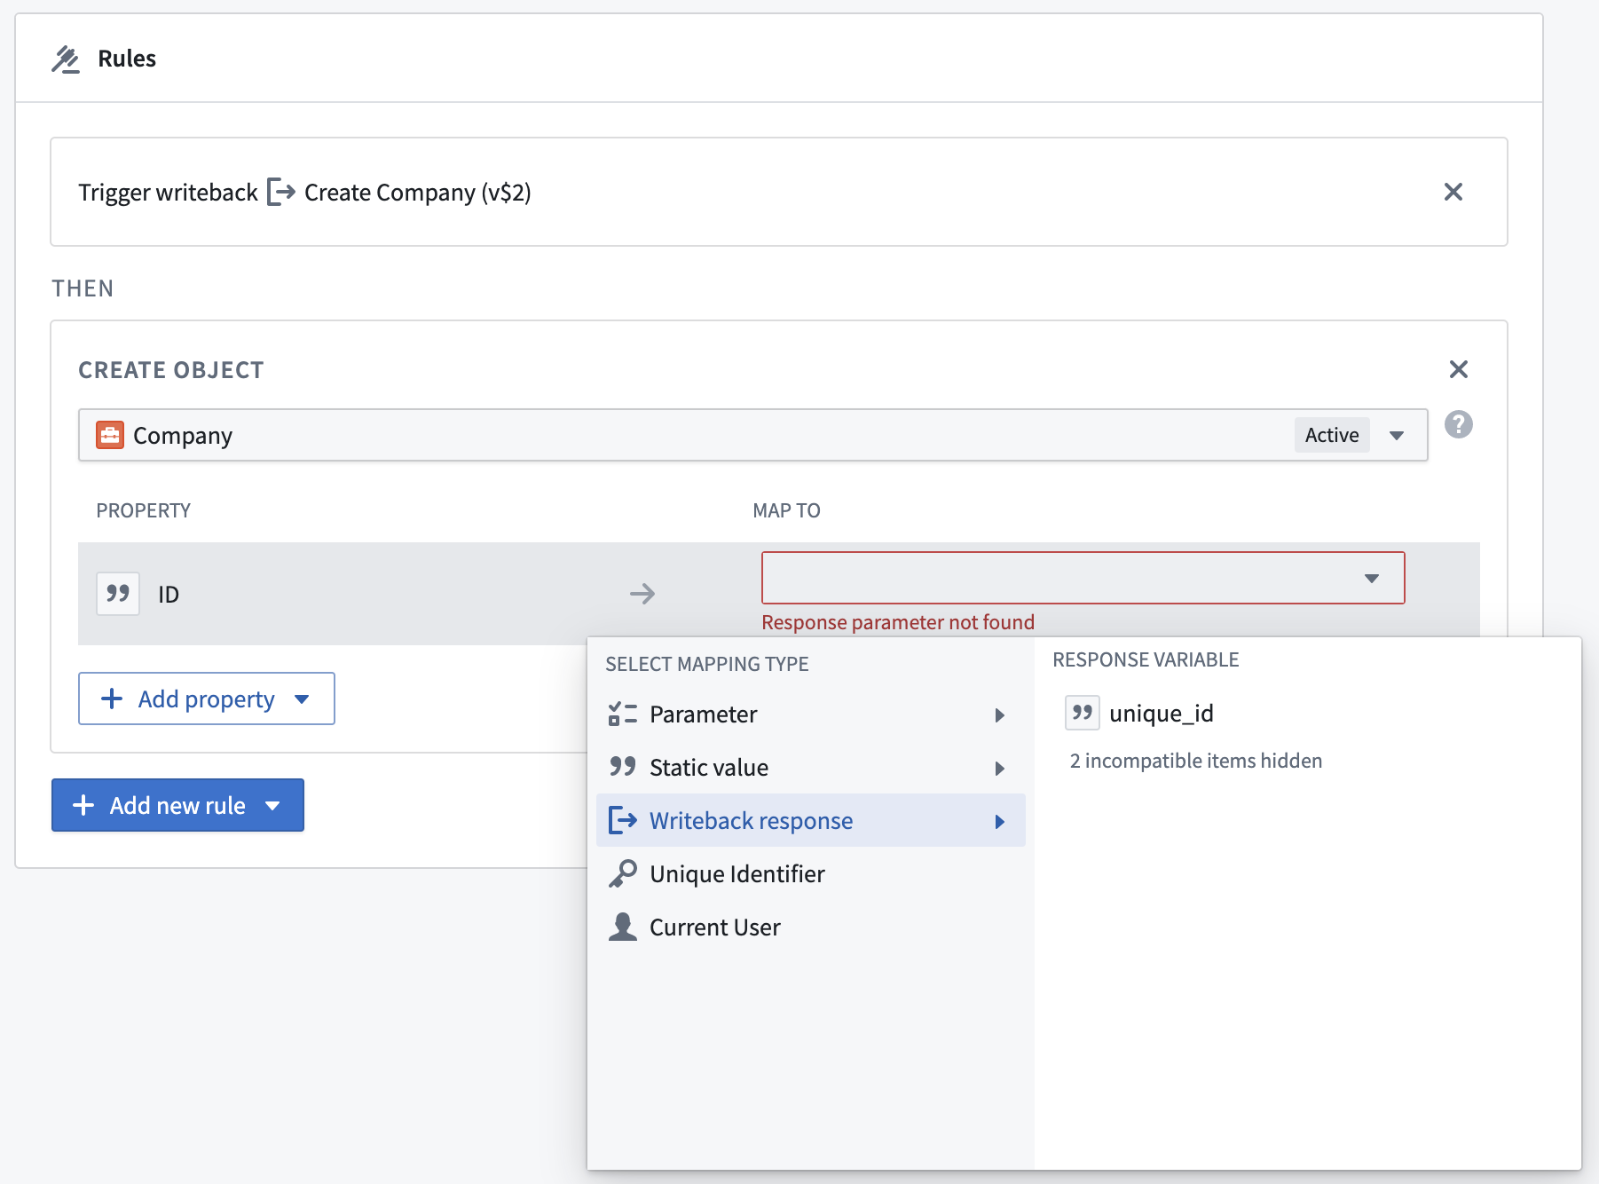This screenshot has width=1599, height=1184.
Task: Click the arrow between ID and mapping
Action: coord(642,594)
